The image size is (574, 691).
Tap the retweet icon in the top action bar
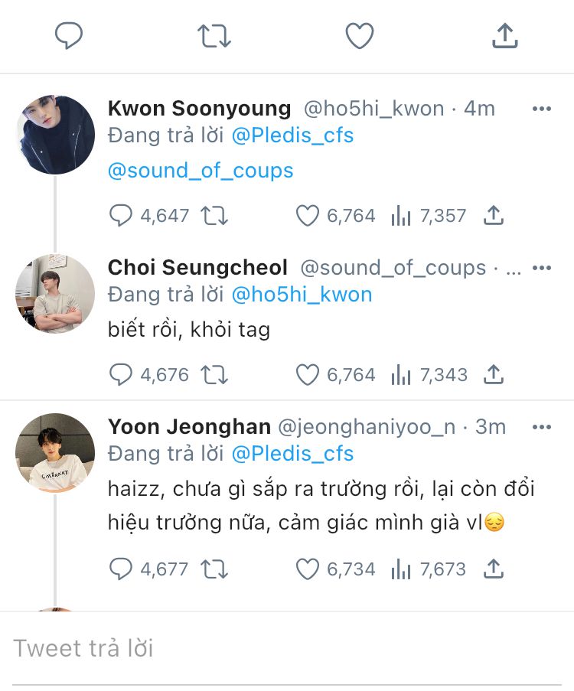[214, 35]
